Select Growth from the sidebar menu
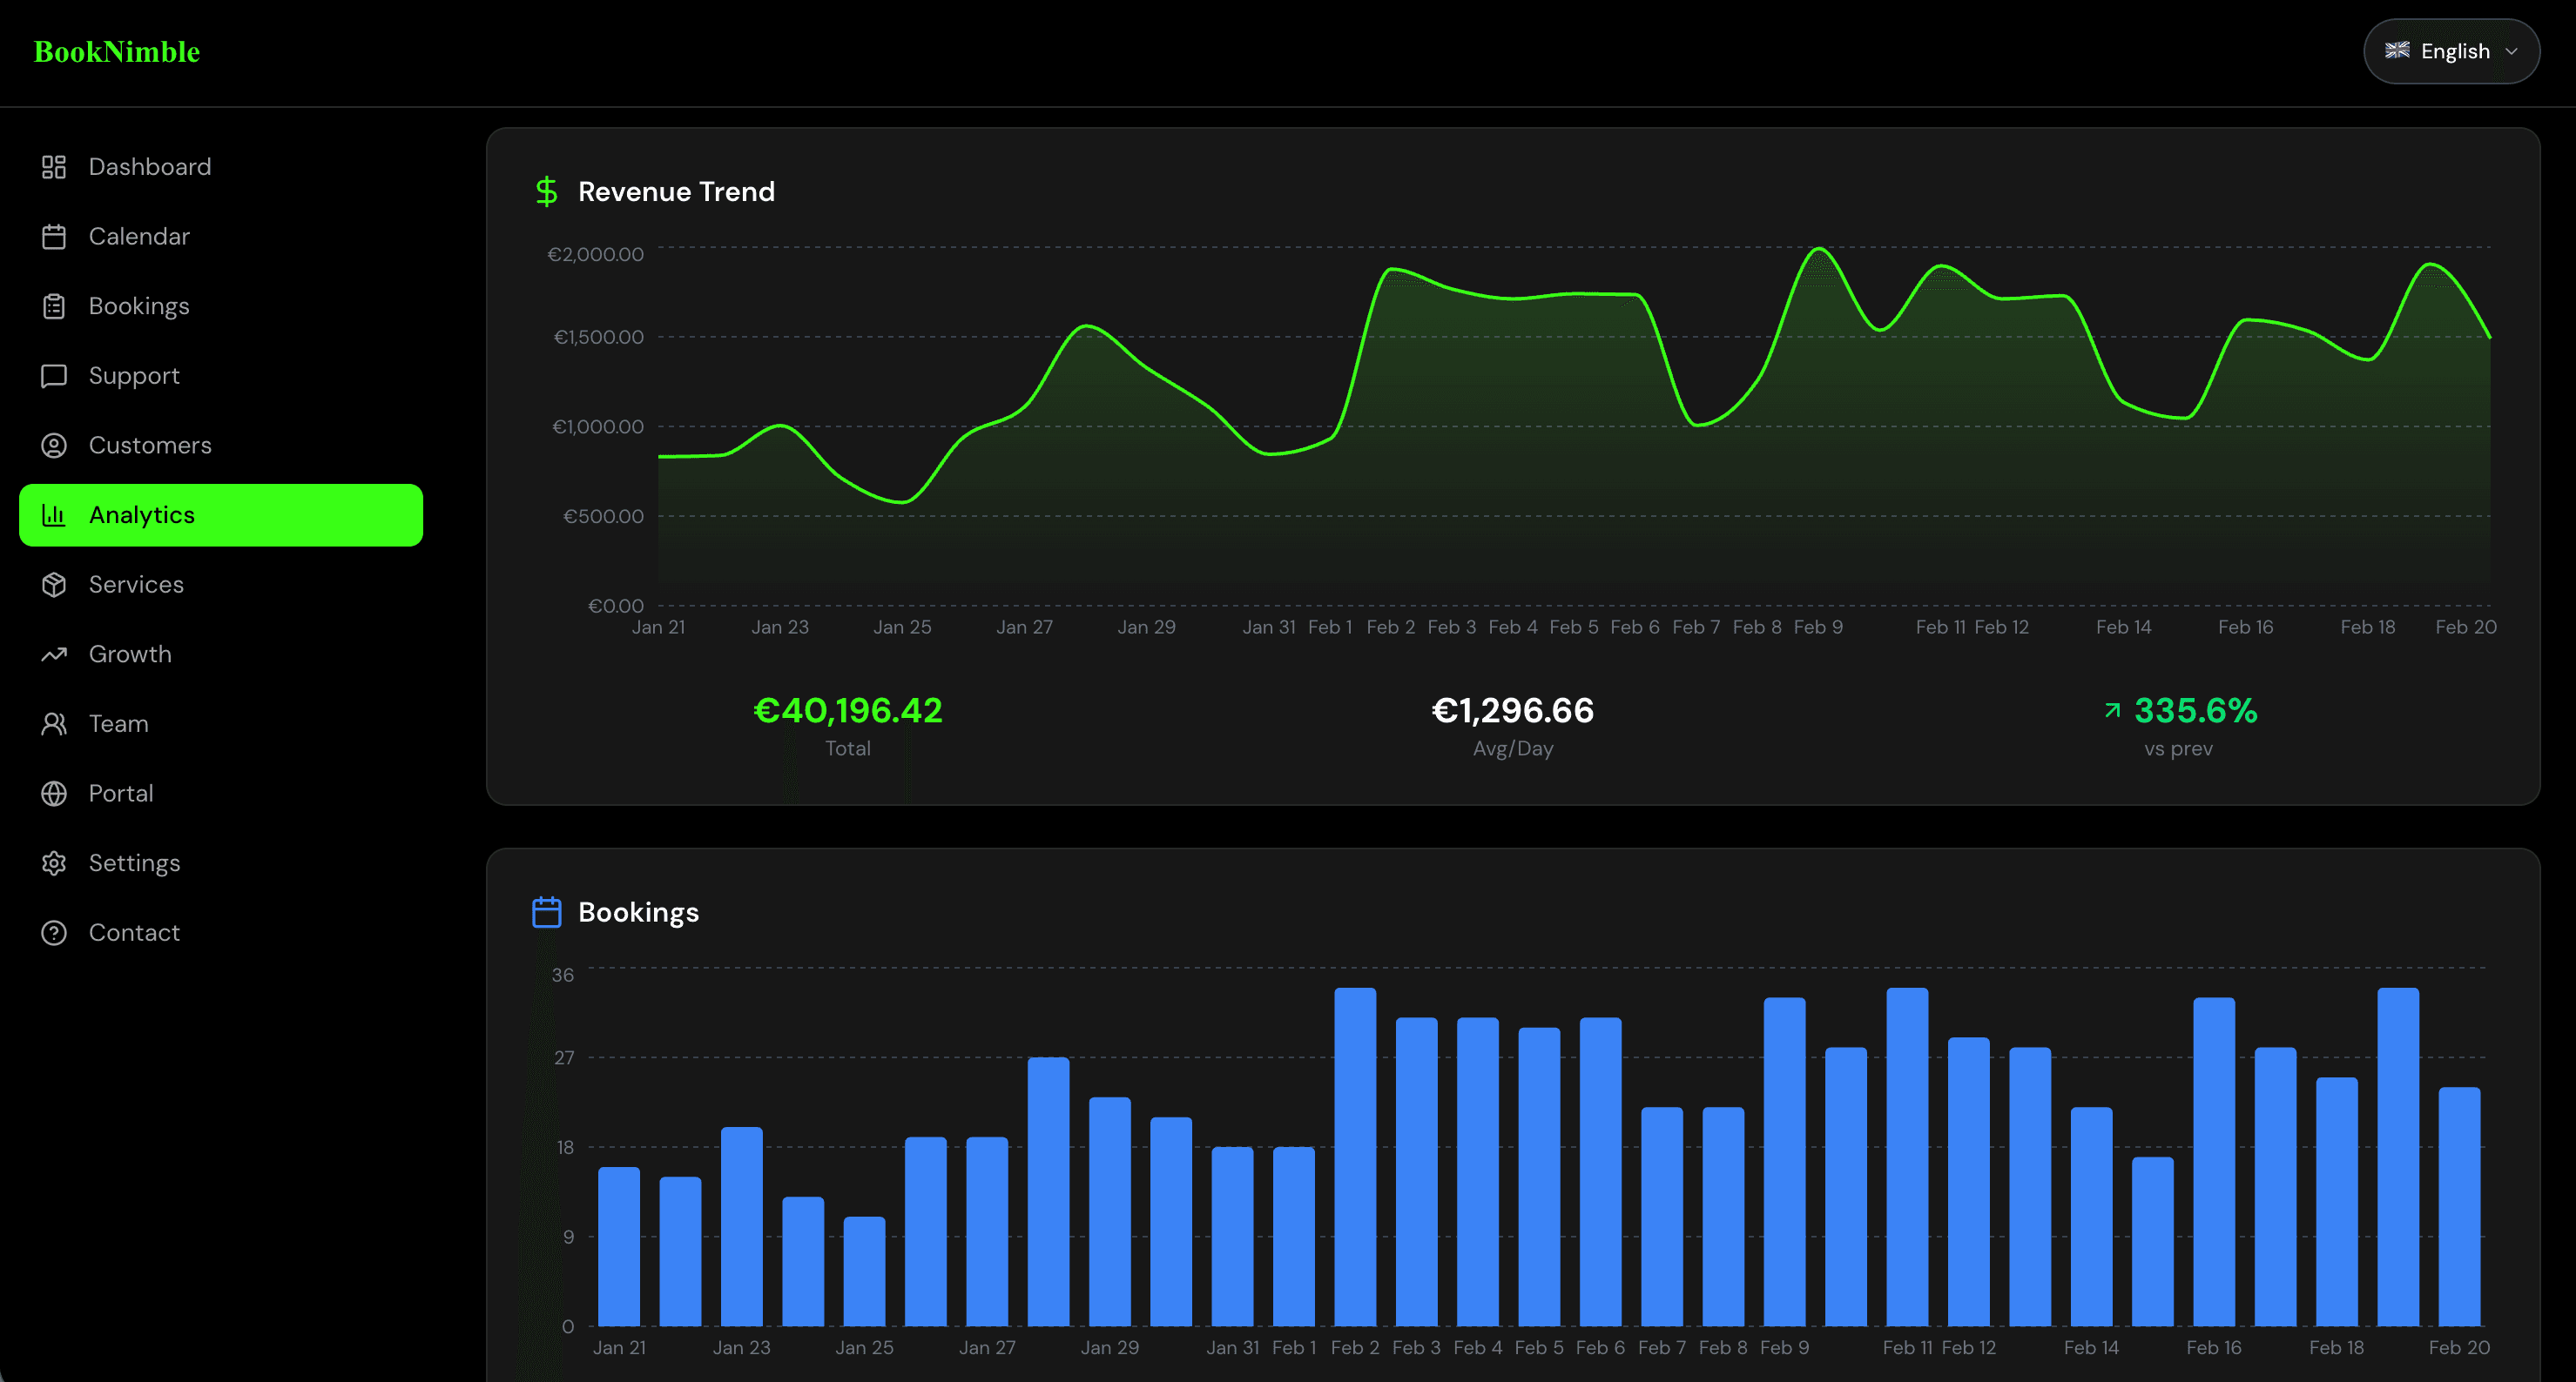Screen dimensions: 2576x1382 (x=130, y=654)
